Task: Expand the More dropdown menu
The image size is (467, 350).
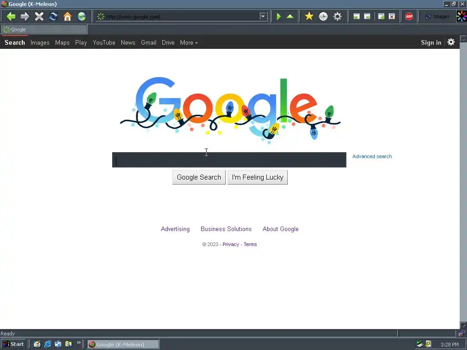Action: 189,42
